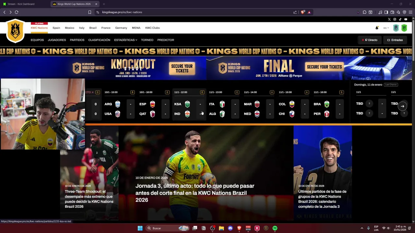Click the Brave Rewards triangle icon
This screenshot has width=415, height=233.
pos(309,12)
